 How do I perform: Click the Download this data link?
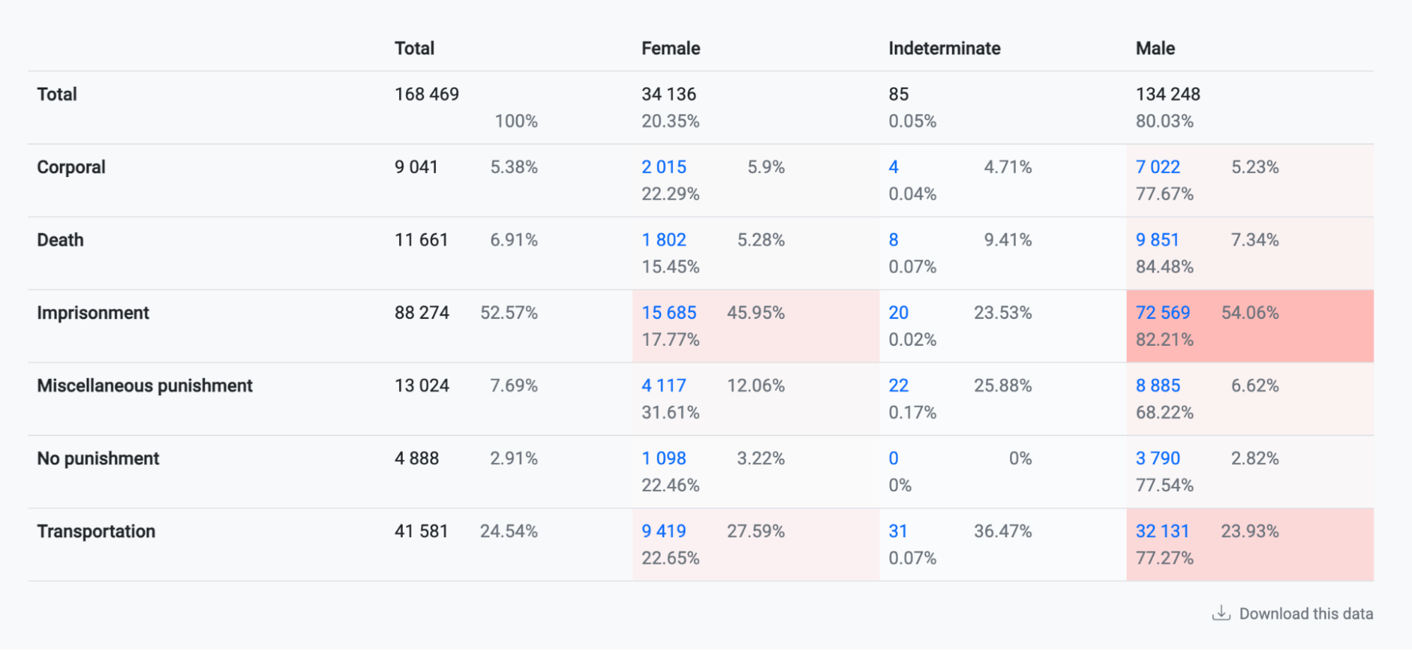pyautogui.click(x=1305, y=614)
